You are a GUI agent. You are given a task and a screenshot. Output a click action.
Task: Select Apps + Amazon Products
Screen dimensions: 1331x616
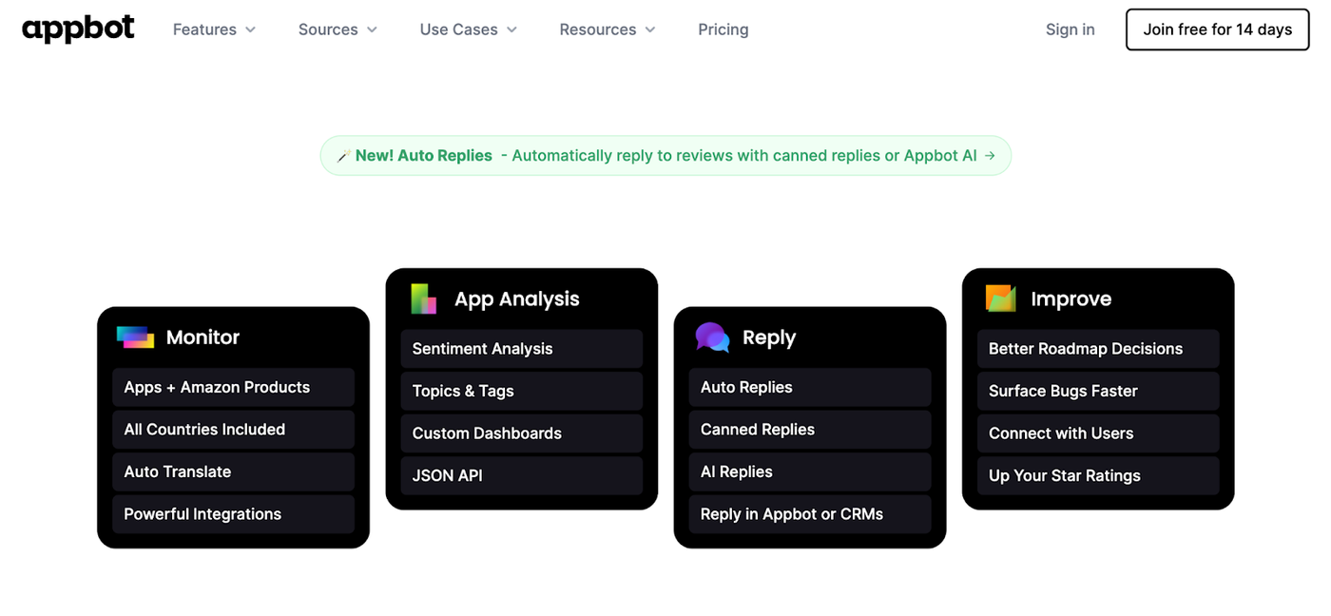[233, 387]
